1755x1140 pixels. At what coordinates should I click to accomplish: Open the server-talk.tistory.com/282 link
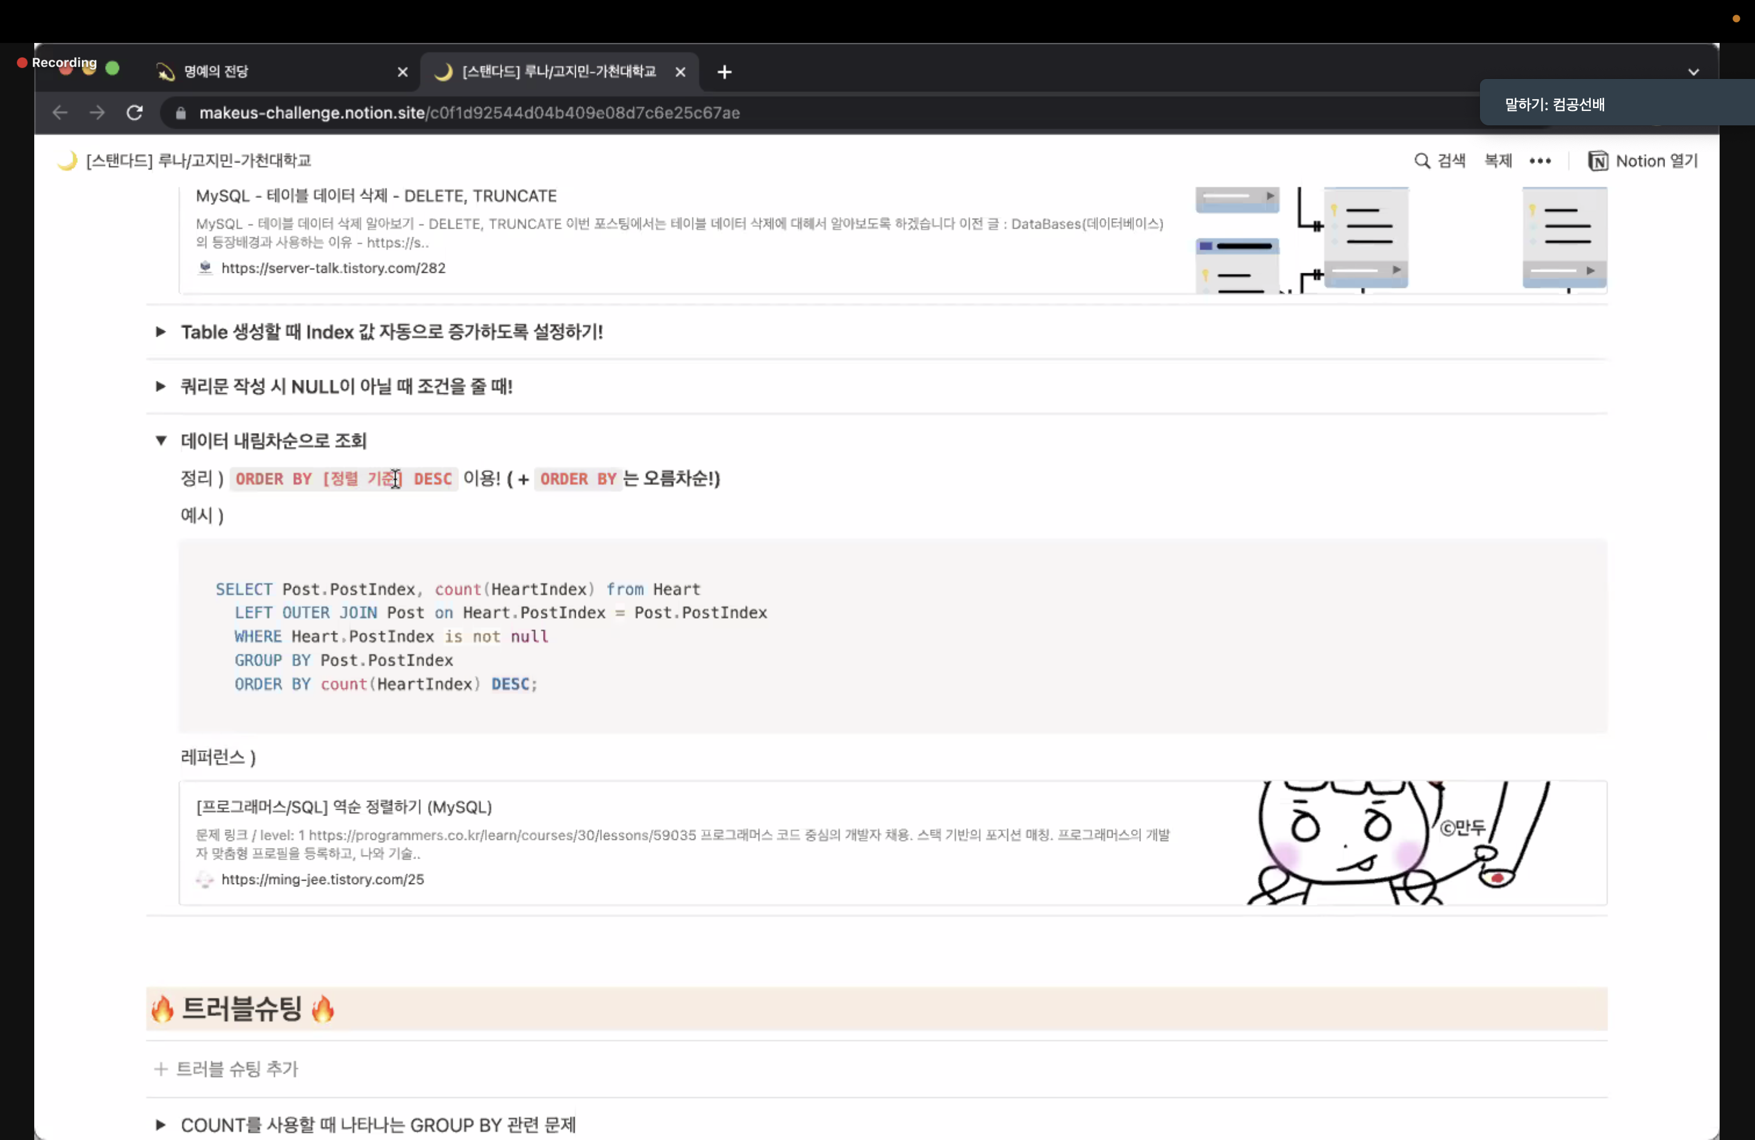click(x=333, y=268)
